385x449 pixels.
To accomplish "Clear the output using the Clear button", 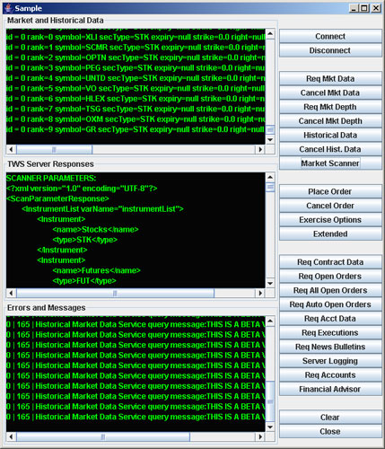I will [x=330, y=418].
